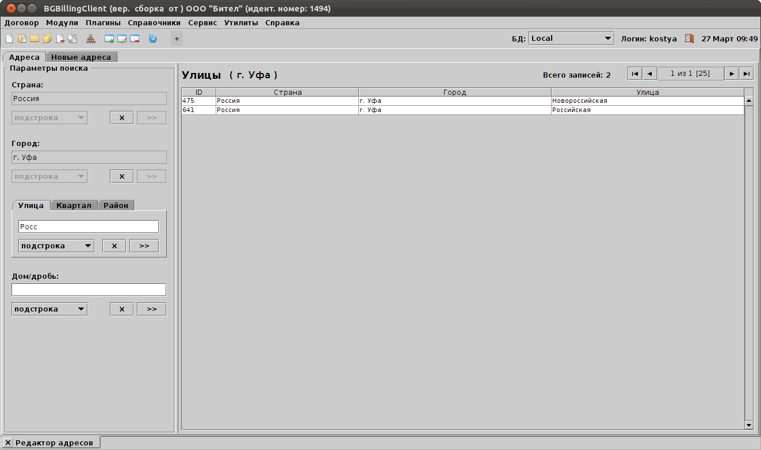Click the window with pencil edit icon
The image size is (761, 450).
pyautogui.click(x=122, y=39)
